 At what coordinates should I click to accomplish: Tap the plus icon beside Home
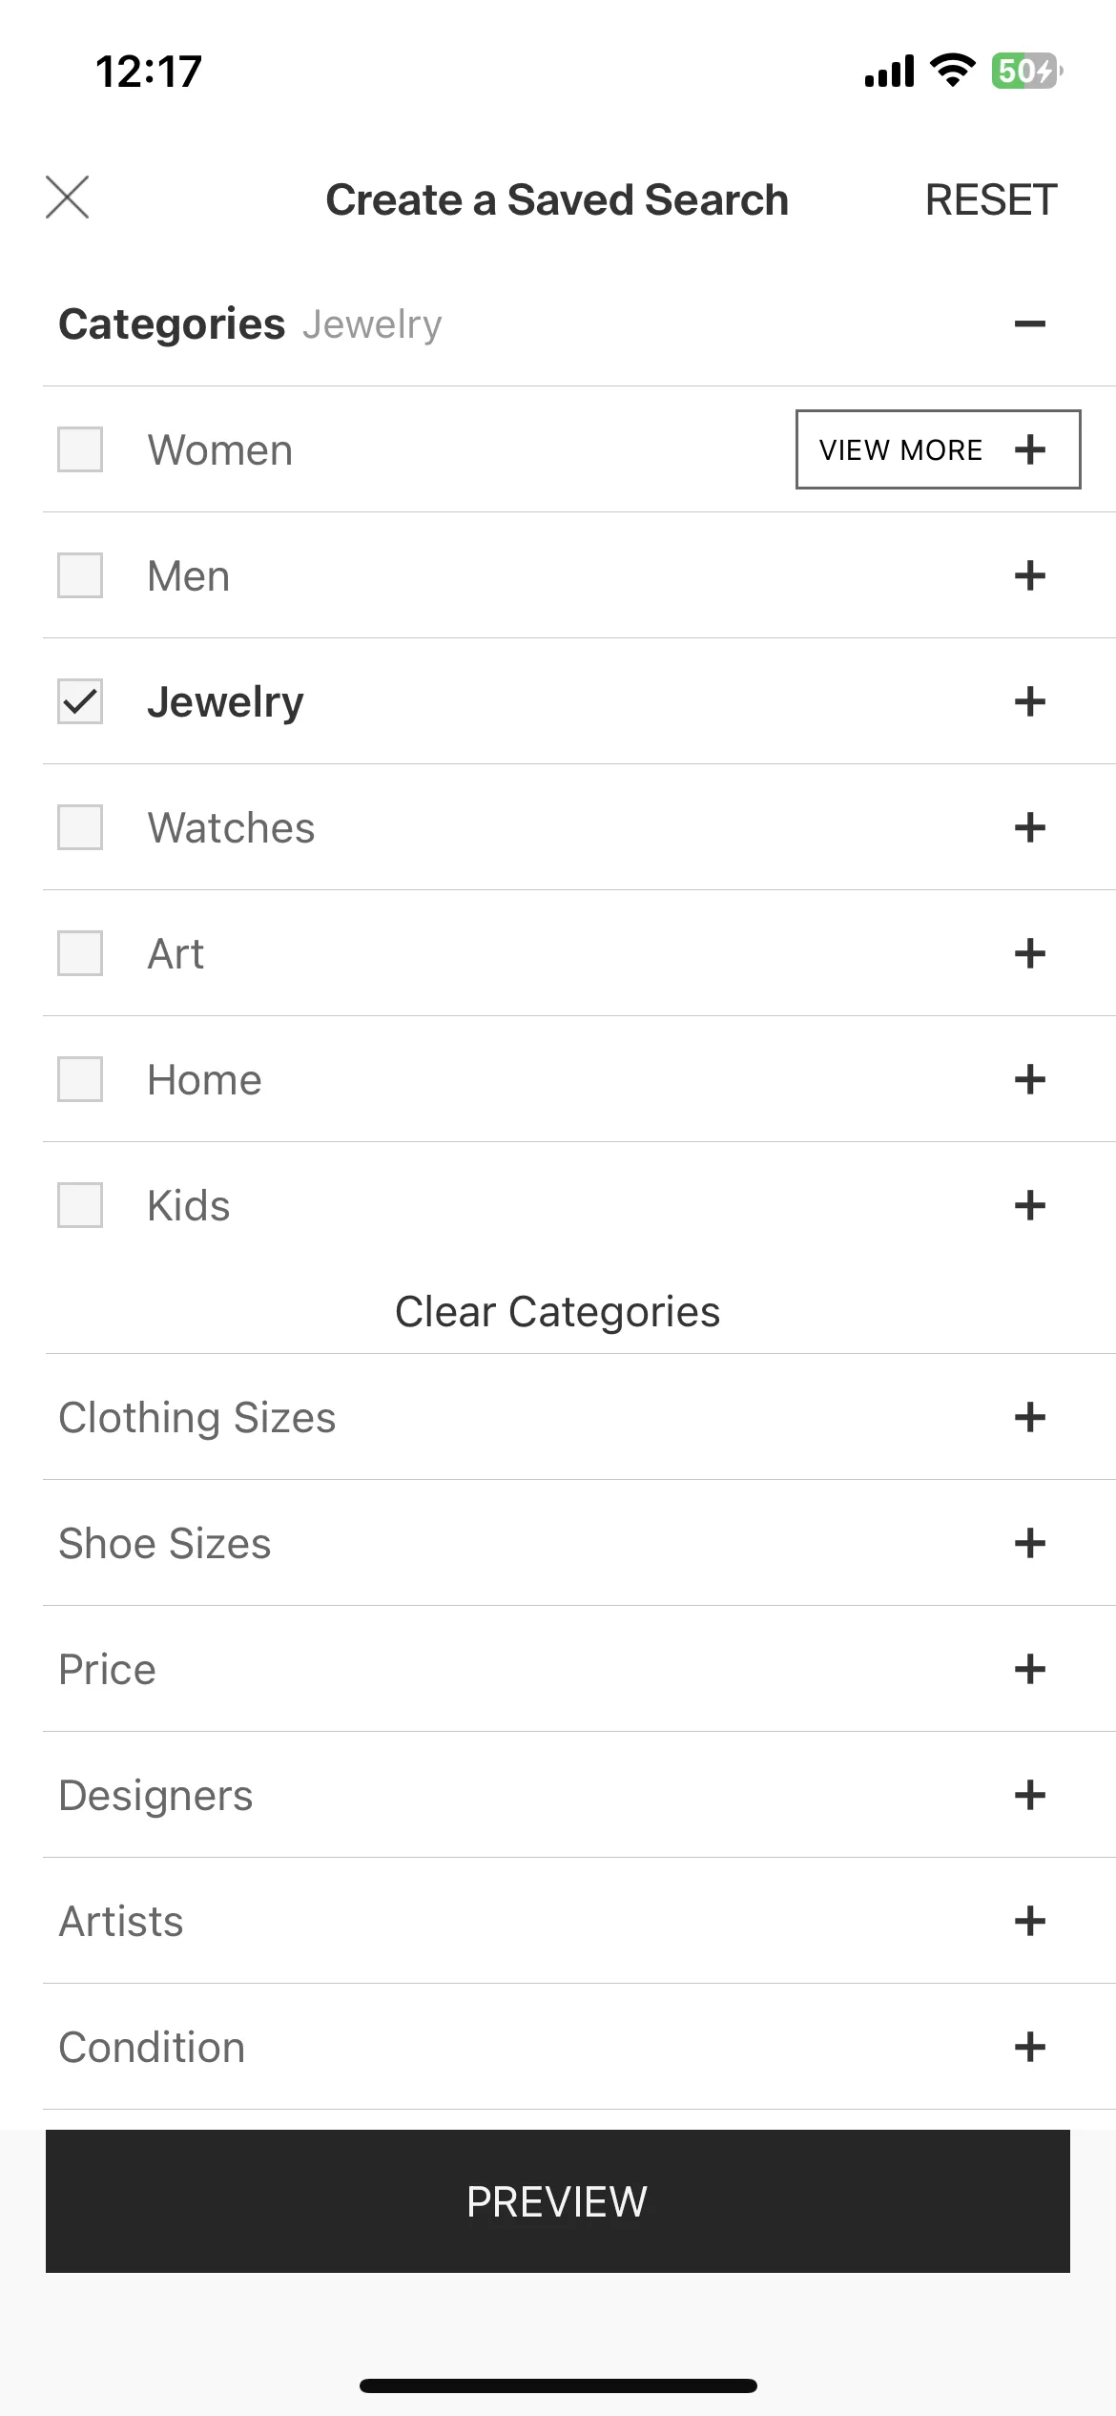coord(1029,1079)
